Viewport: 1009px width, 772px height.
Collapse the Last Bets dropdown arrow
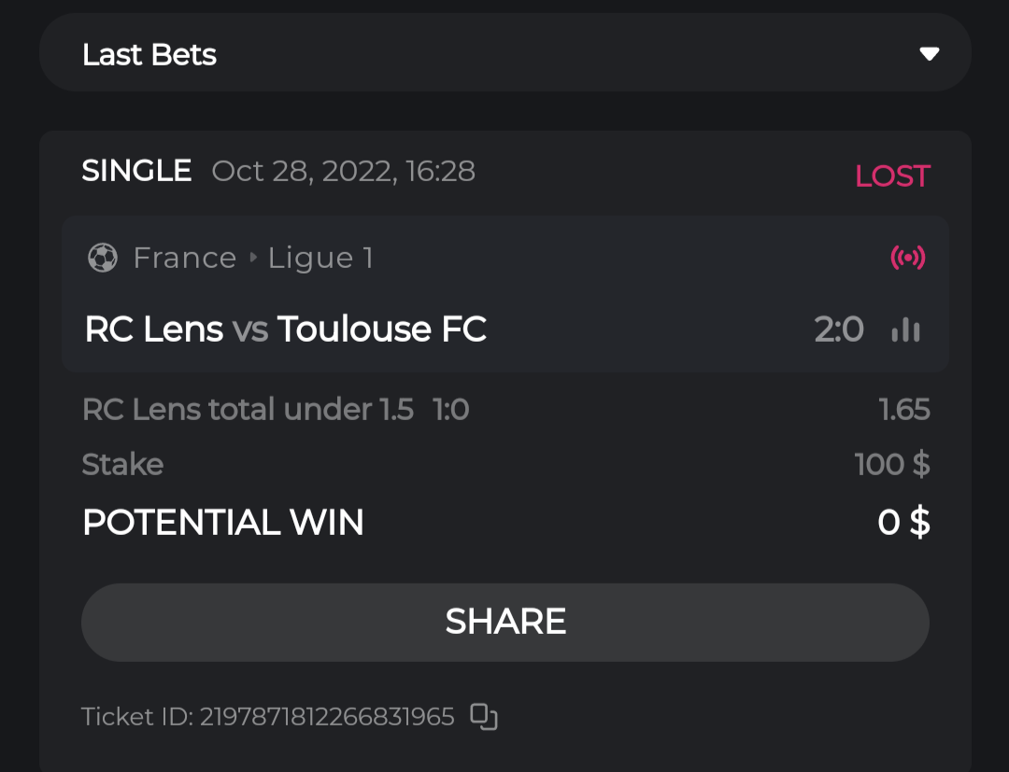pyautogui.click(x=929, y=54)
